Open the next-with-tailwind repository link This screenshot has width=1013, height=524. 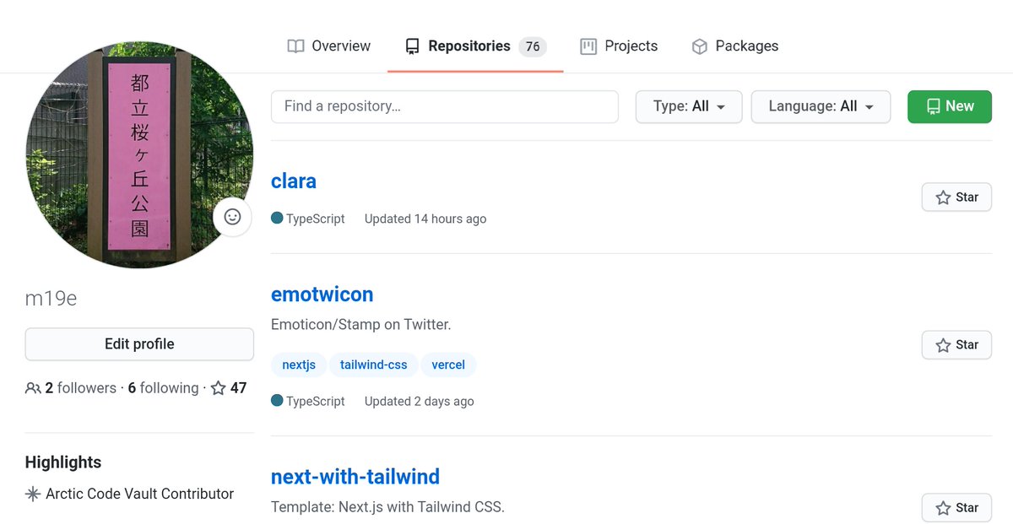[x=355, y=477]
